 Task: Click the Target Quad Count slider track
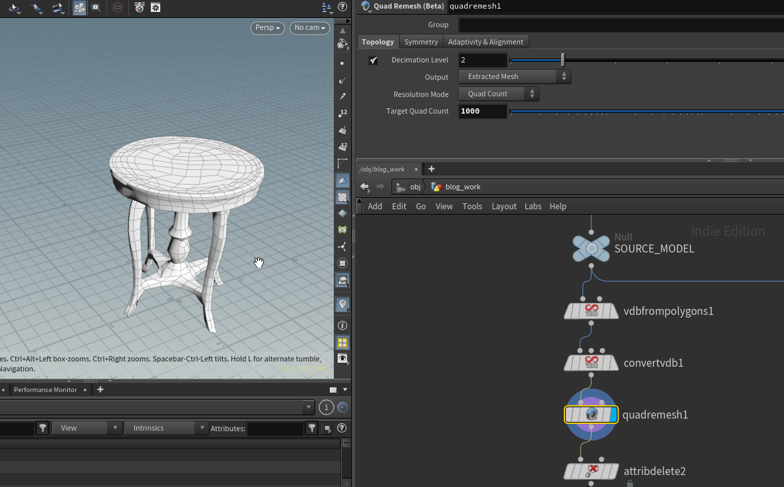647,112
